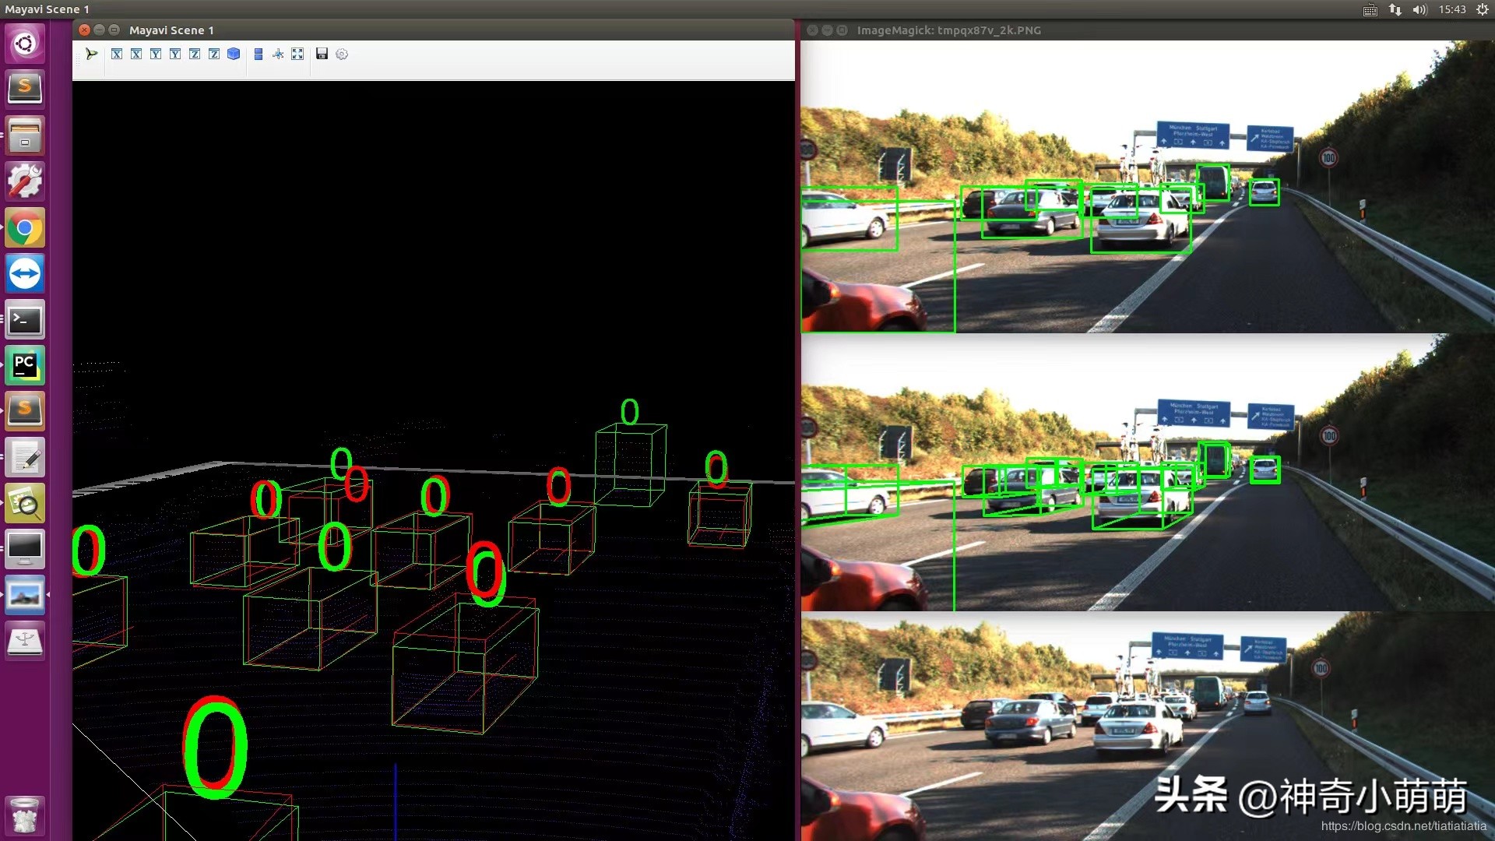Image resolution: width=1495 pixels, height=841 pixels.
Task: Launch Google Chrome from the dock
Action: tap(24, 227)
